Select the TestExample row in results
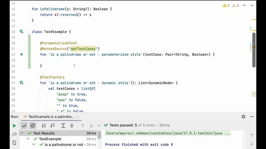The width and height of the screenshot is (266, 149). pyautogui.click(x=58, y=139)
